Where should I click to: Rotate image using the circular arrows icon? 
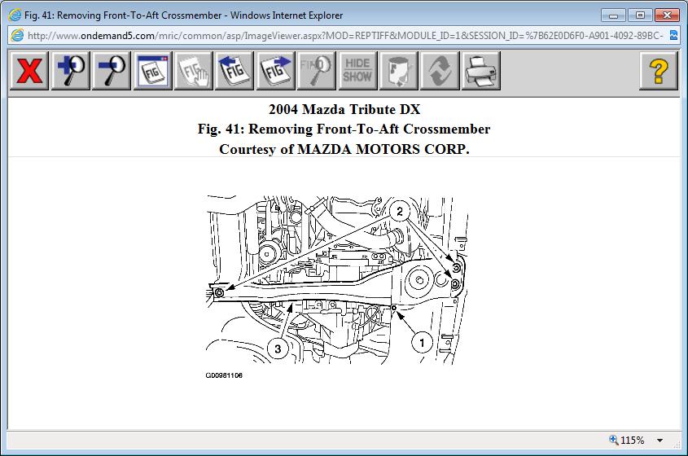[440, 71]
